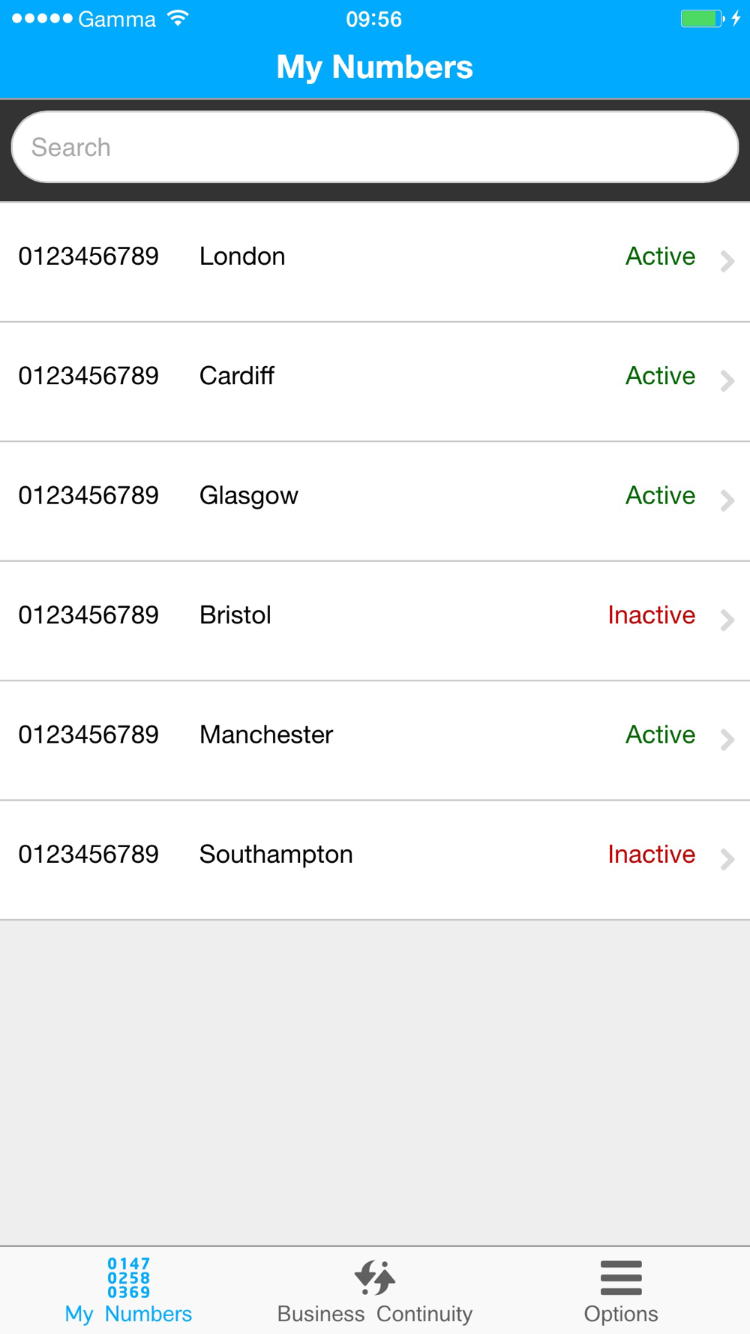750x1334 pixels.
Task: Select Southampton Inactive status text
Action: click(x=652, y=854)
